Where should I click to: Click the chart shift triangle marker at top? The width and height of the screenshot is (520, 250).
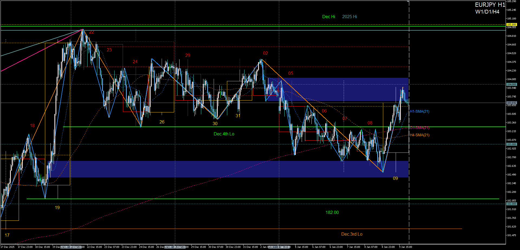click(408, 2)
